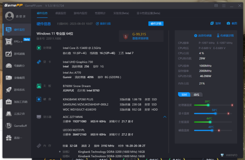
Task: Switch to 实时 real-time view
Action: pos(184,94)
